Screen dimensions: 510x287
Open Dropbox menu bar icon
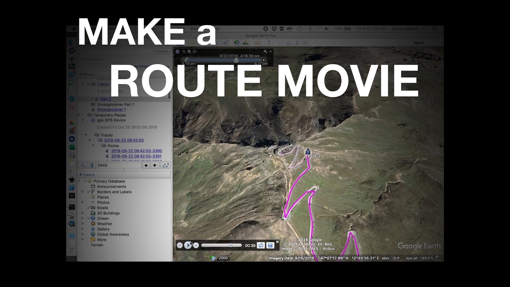[x=274, y=29]
